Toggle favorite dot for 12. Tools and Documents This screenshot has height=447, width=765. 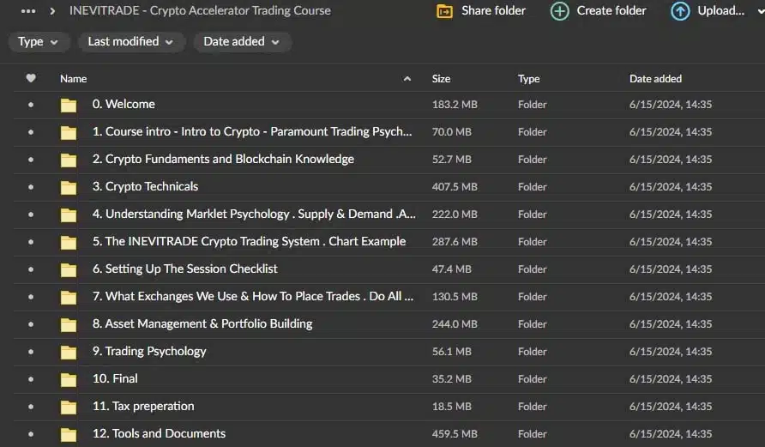31,434
